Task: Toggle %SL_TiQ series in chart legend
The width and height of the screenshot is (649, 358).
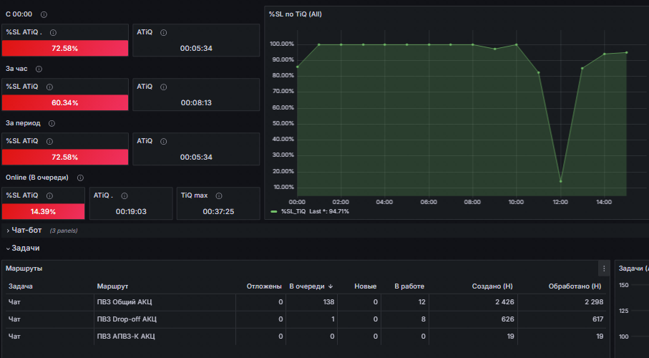Action: [293, 211]
